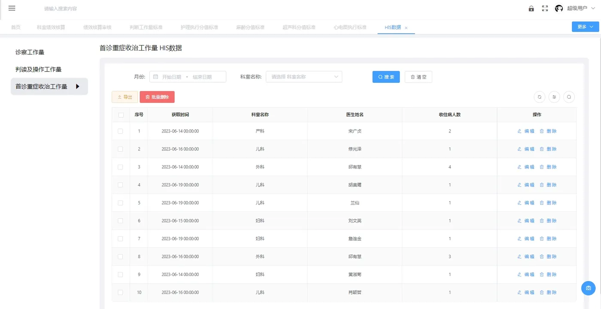Tick the select-all header checkbox

pos(121,115)
